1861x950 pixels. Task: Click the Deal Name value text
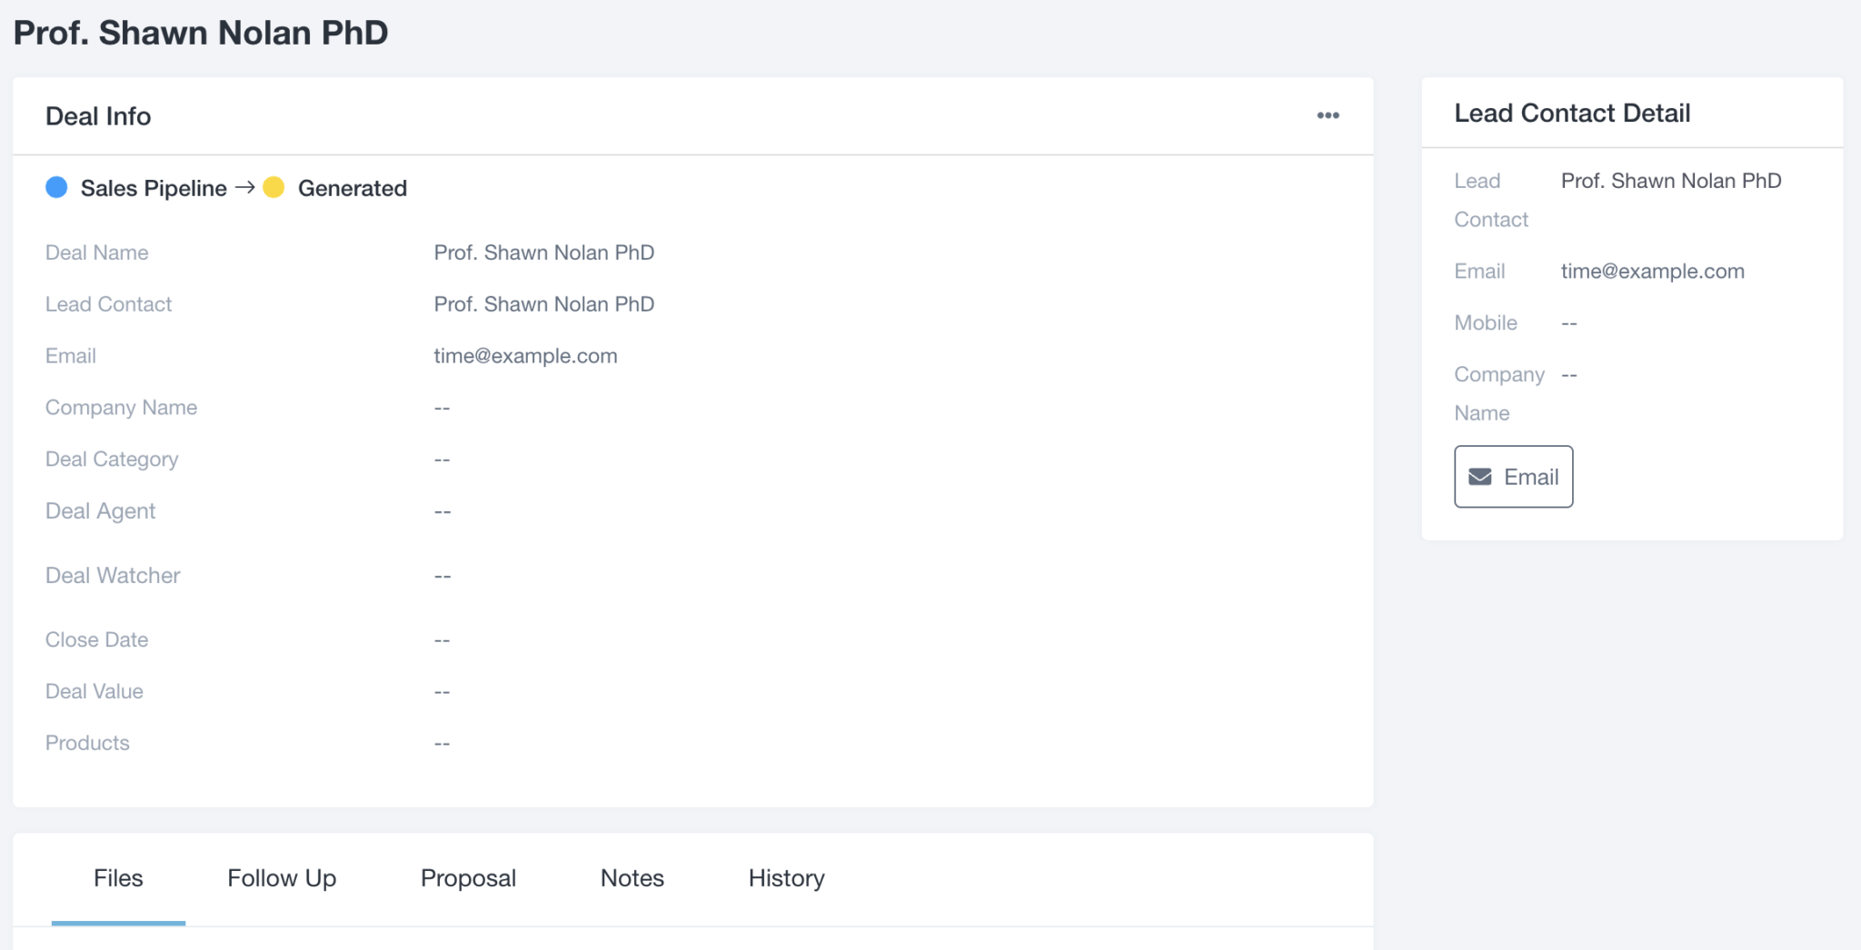(543, 252)
